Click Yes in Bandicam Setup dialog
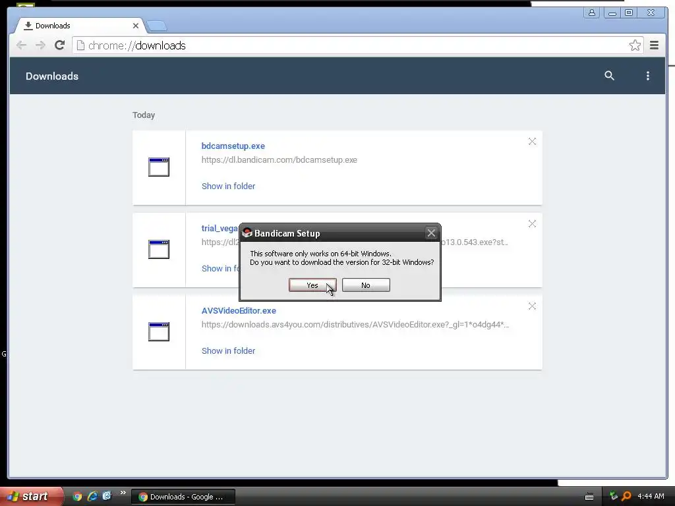The image size is (675, 506). pyautogui.click(x=312, y=285)
